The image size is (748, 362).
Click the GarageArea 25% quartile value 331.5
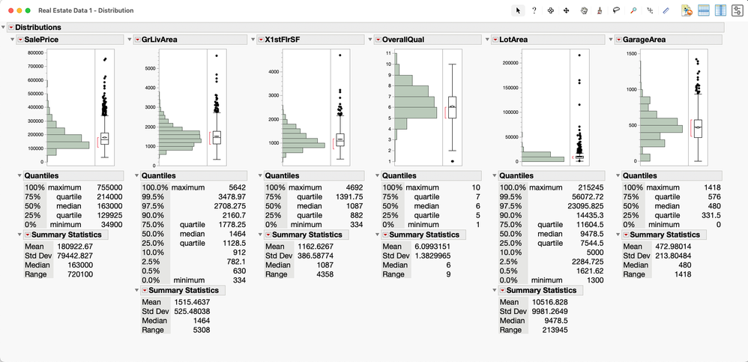[711, 216]
